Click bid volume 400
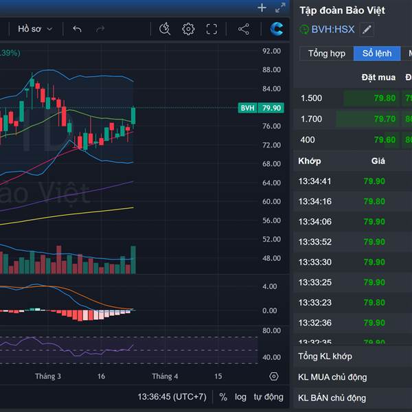This screenshot has height=412, width=412. click(x=308, y=140)
